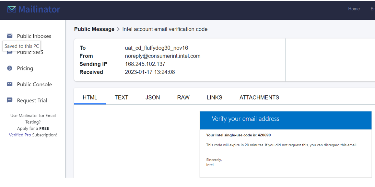The image size is (375, 187).
Task: Click the Public Console envelope icon
Action: click(x=10, y=84)
